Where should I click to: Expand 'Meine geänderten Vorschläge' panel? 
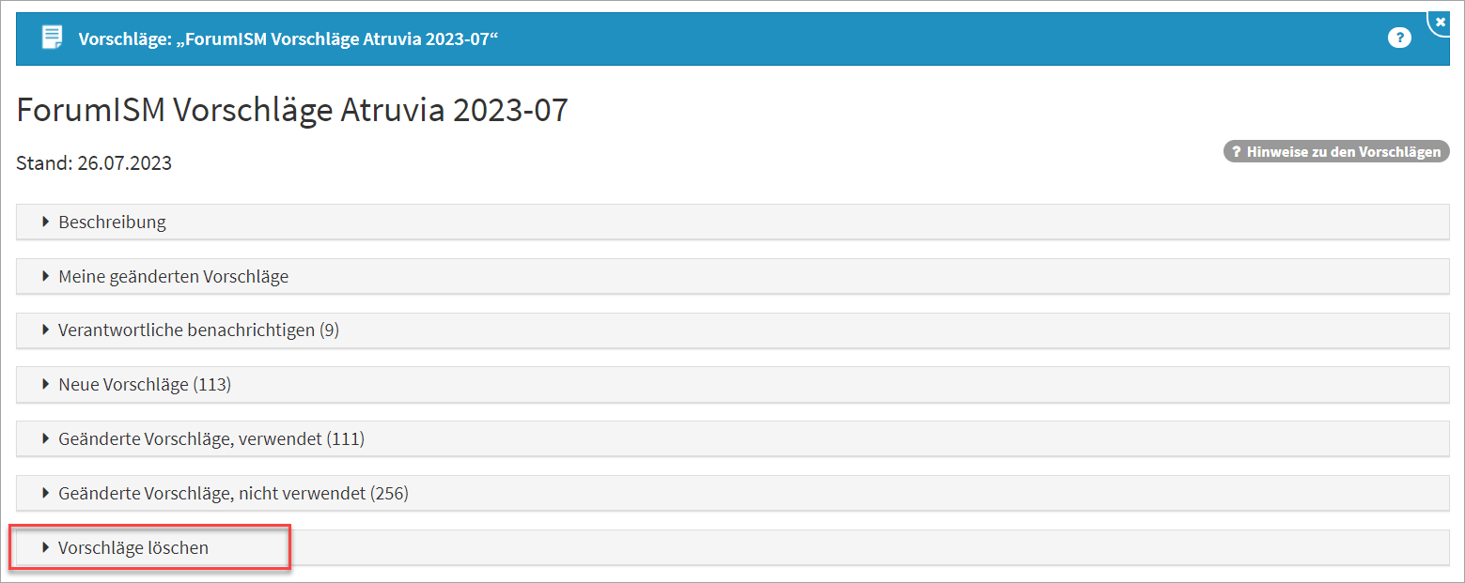(x=174, y=277)
